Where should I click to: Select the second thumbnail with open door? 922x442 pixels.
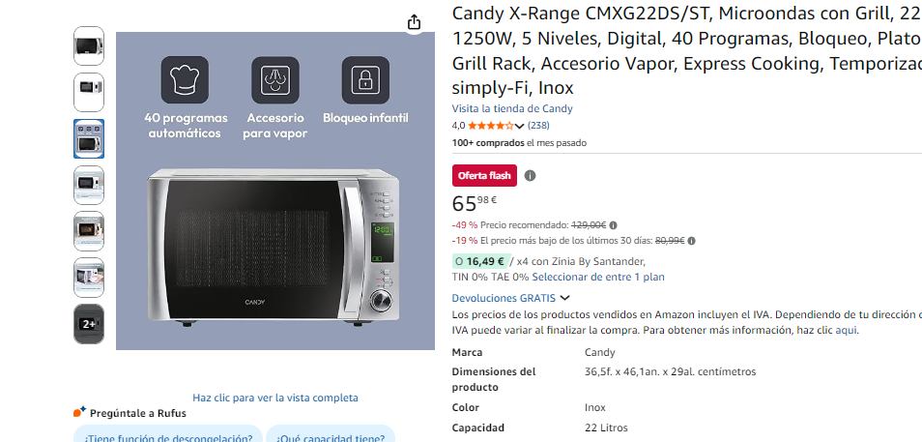[89, 93]
